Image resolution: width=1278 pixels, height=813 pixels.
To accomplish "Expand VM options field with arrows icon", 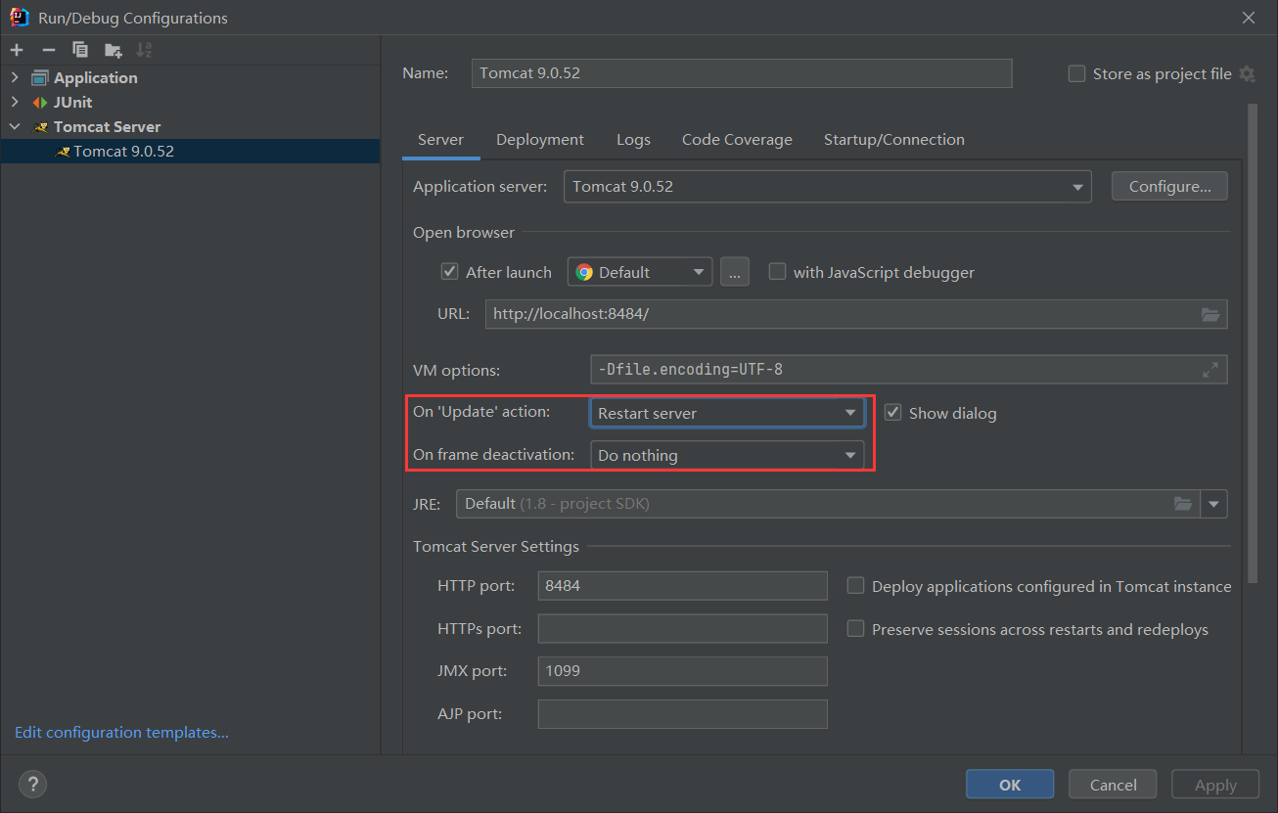I will pyautogui.click(x=1210, y=370).
